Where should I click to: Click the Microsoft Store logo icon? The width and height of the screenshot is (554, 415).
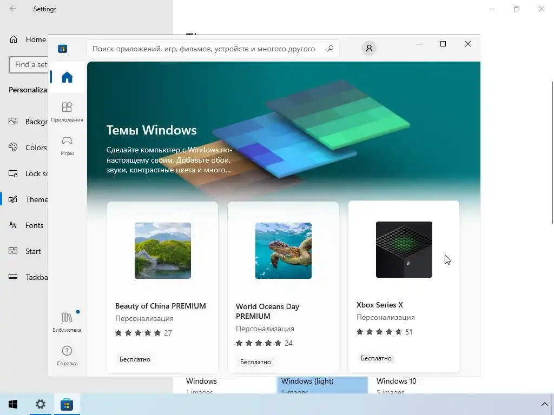63,48
